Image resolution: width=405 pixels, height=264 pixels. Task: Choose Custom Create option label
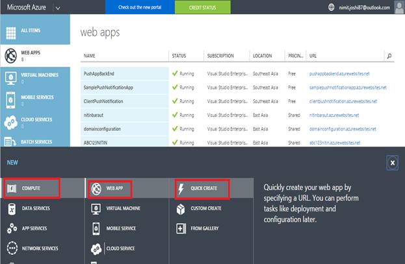(206, 208)
